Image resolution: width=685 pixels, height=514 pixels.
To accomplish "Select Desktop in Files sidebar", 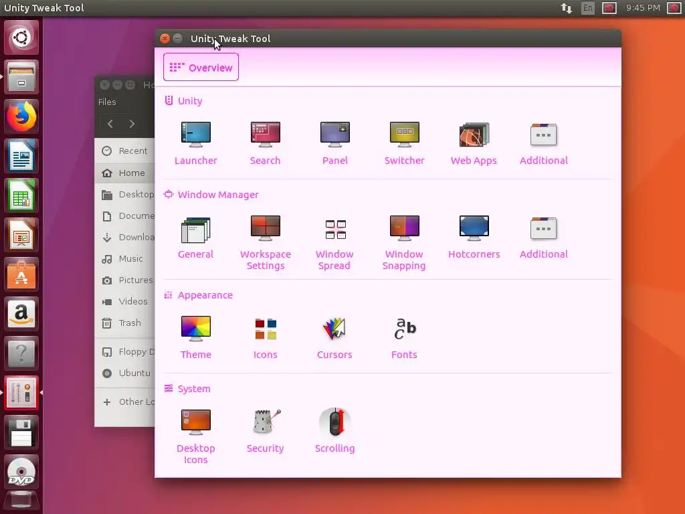I will click(124, 194).
